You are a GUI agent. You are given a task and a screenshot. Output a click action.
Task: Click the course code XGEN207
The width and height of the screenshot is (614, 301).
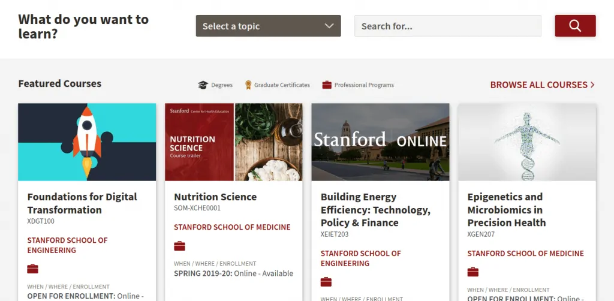coord(481,234)
